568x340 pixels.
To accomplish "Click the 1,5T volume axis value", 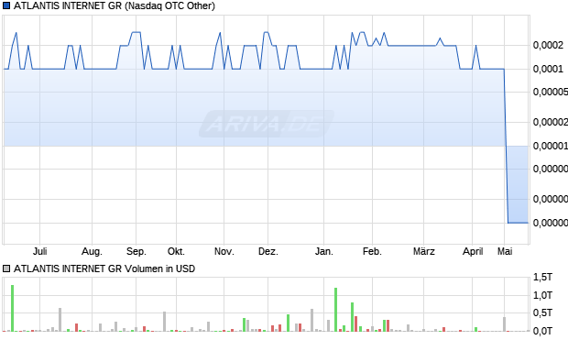I will pyautogui.click(x=542, y=278).
